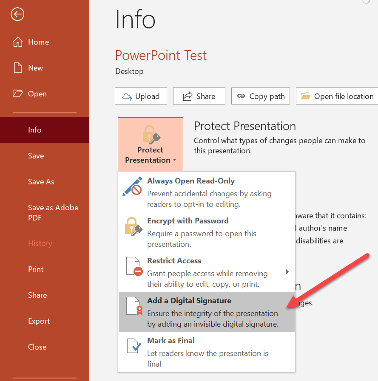
Task: Click the New blank page icon
Action: pyautogui.click(x=17, y=68)
